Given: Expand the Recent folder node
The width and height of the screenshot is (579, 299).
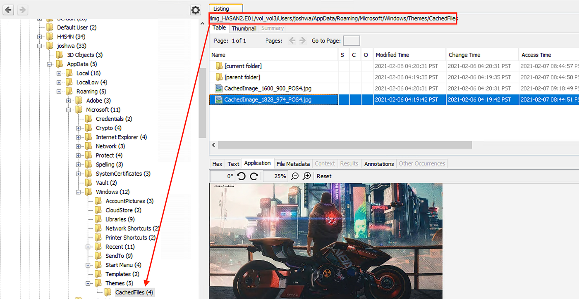Looking at the screenshot, I should pos(88,247).
